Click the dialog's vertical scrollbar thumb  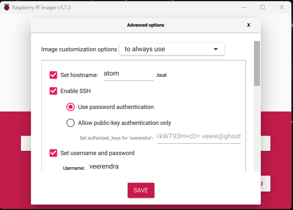point(257,63)
